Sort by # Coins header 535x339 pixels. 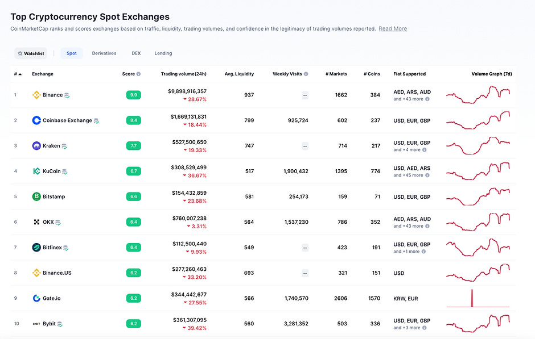tap(372, 74)
